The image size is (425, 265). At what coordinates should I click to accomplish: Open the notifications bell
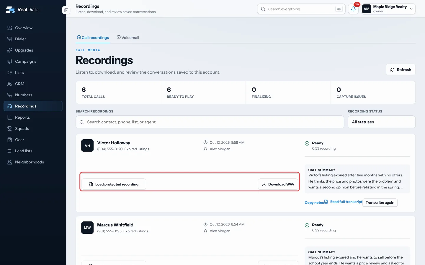click(353, 9)
